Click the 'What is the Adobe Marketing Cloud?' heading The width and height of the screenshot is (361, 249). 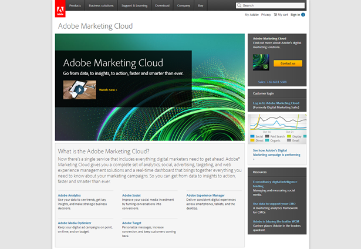(x=103, y=152)
